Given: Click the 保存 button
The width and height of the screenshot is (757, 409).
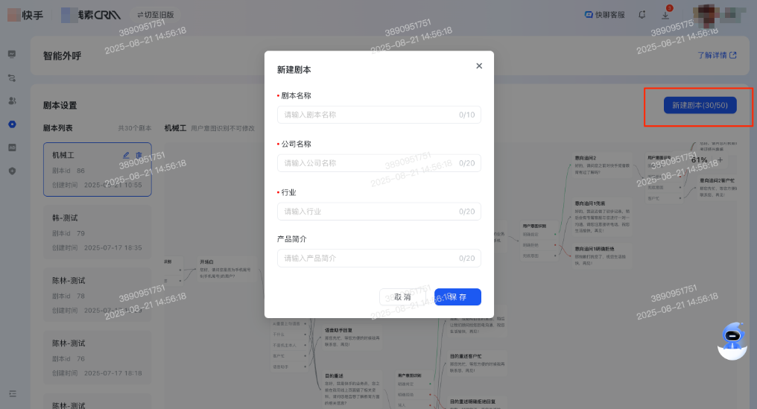Looking at the screenshot, I should tap(457, 297).
